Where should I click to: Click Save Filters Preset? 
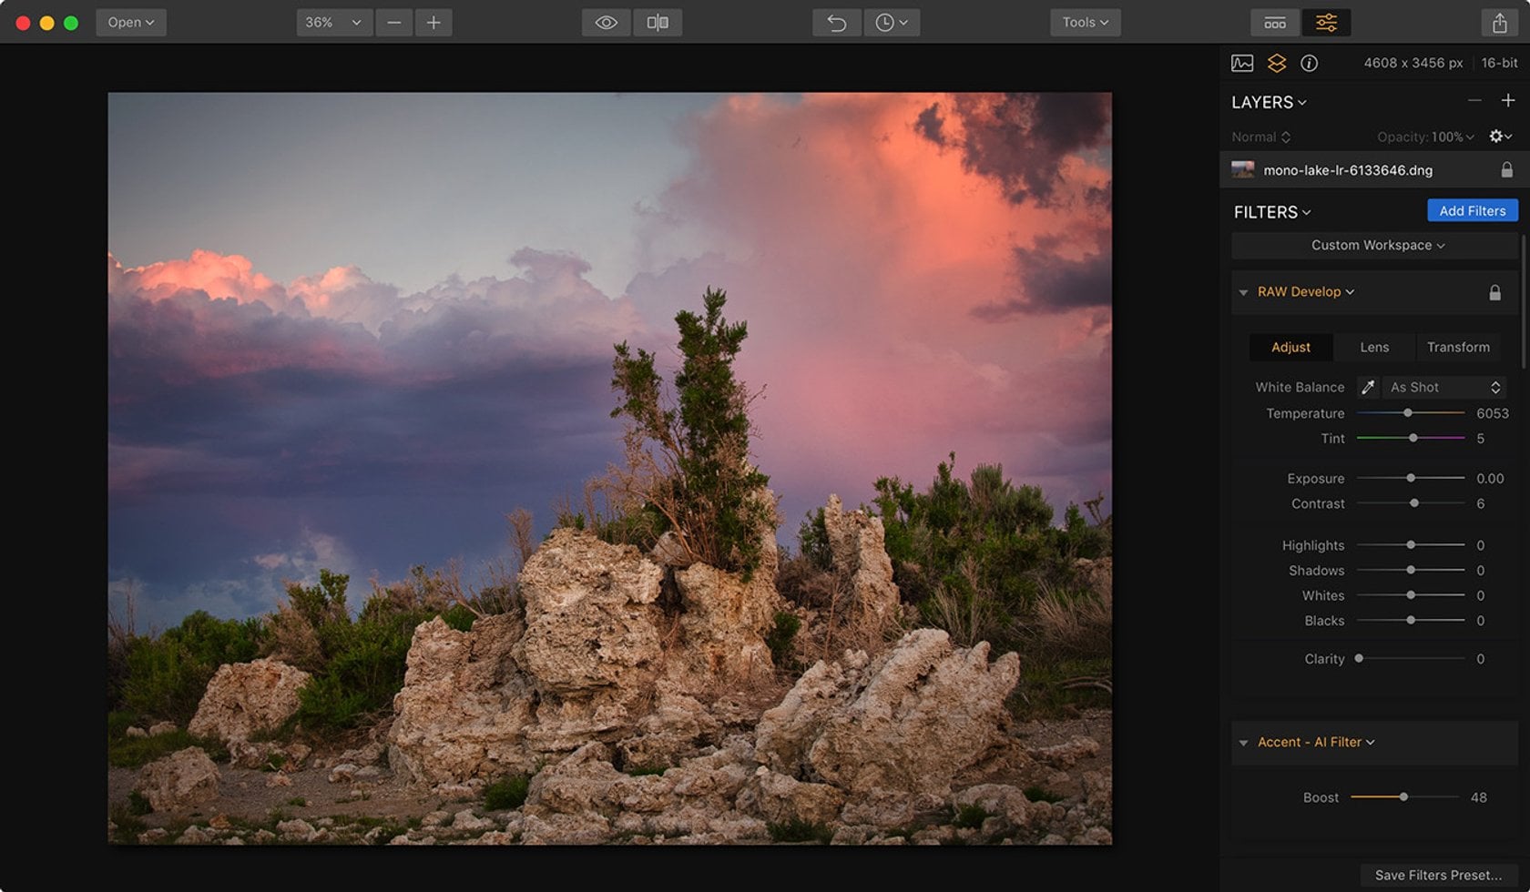click(x=1437, y=875)
